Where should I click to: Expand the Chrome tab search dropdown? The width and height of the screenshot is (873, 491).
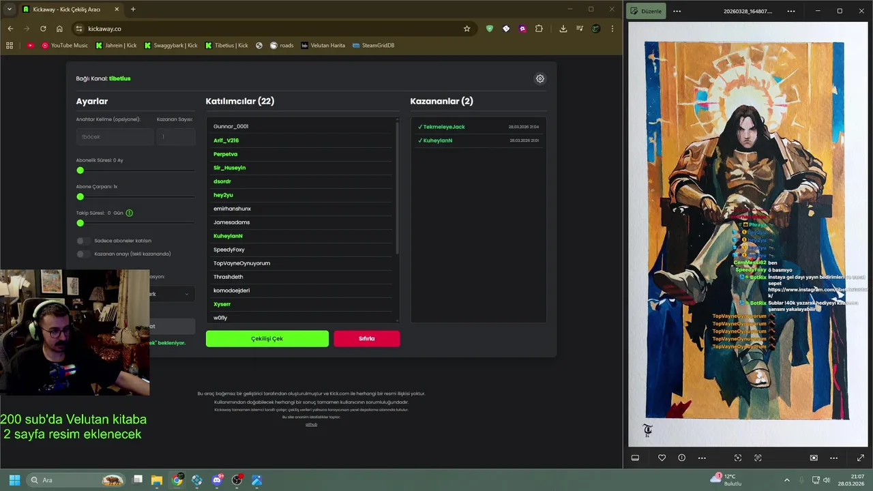9,9
